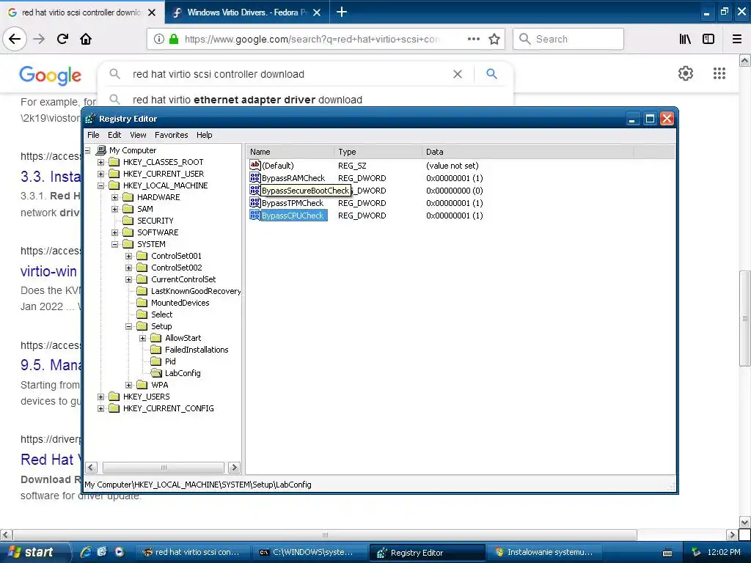Open the Help menu in Registry Editor

coord(205,135)
